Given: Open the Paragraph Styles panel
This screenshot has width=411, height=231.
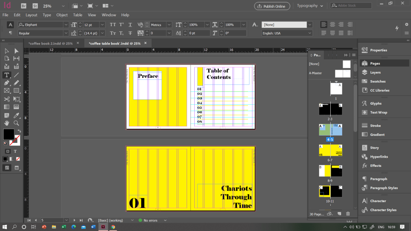Looking at the screenshot, I should click(384, 188).
